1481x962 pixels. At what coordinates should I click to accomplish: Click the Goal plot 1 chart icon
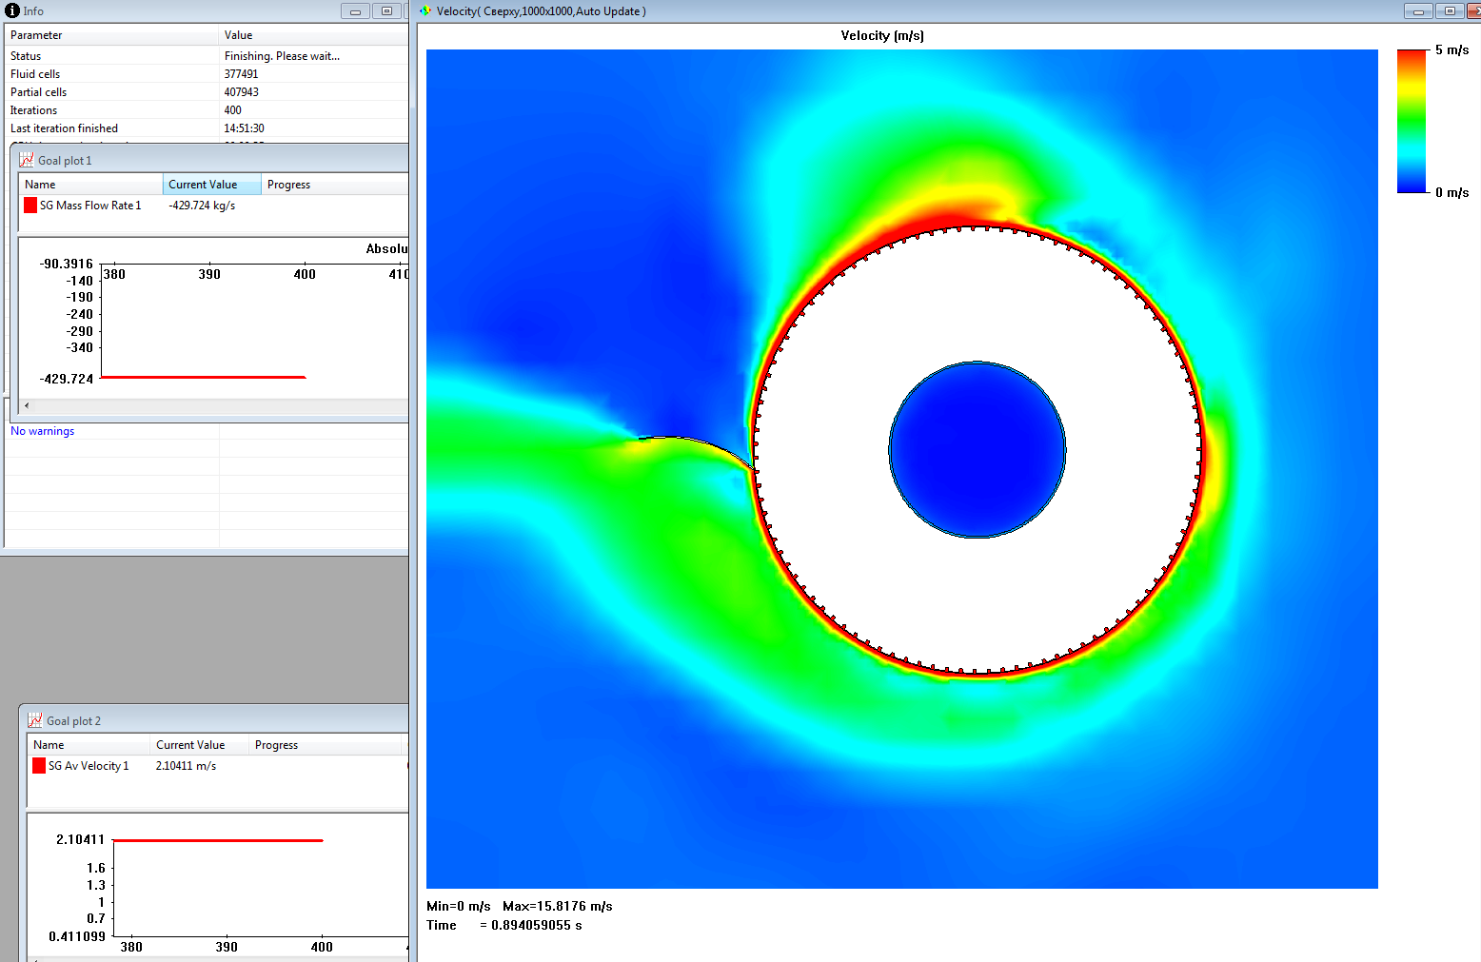tap(27, 160)
